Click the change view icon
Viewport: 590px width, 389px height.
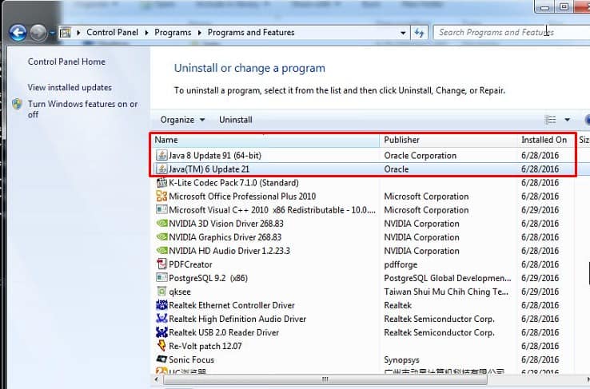[550, 120]
